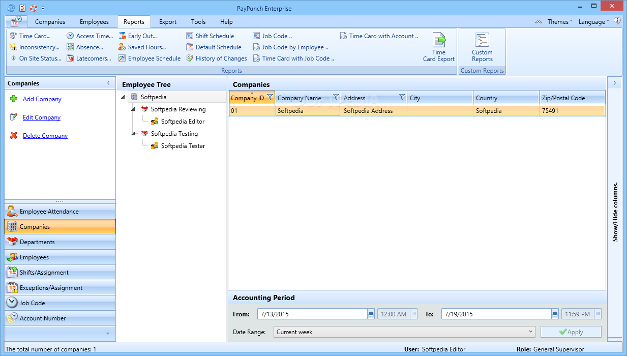This screenshot has width=627, height=356.
Task: Open the Inconsistency report
Action: point(35,47)
